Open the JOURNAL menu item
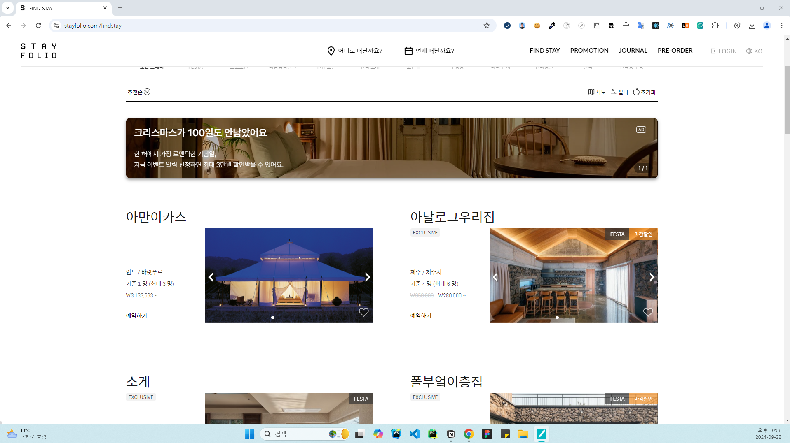 (633, 51)
